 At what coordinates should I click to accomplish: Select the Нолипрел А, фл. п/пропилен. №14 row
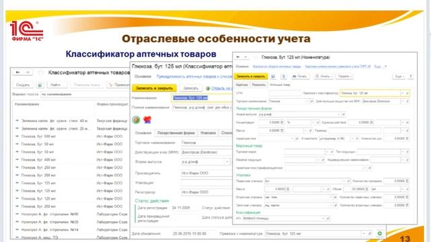point(70,229)
